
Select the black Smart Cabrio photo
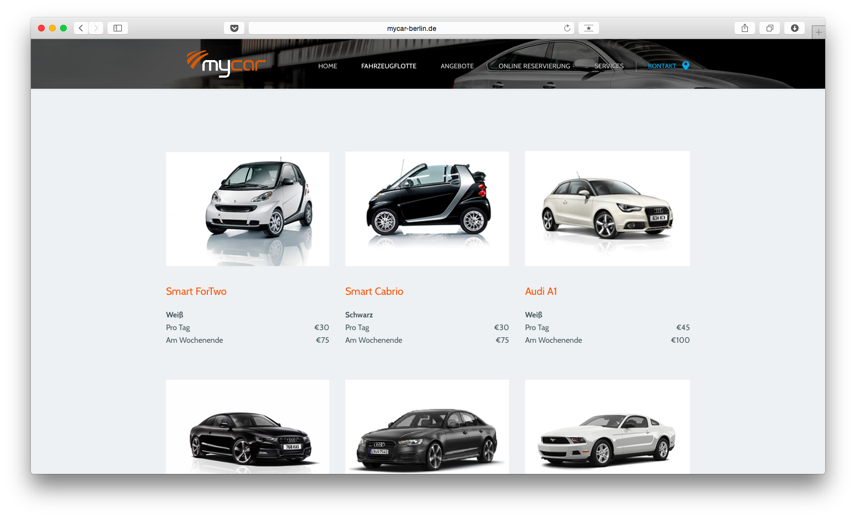pos(427,209)
